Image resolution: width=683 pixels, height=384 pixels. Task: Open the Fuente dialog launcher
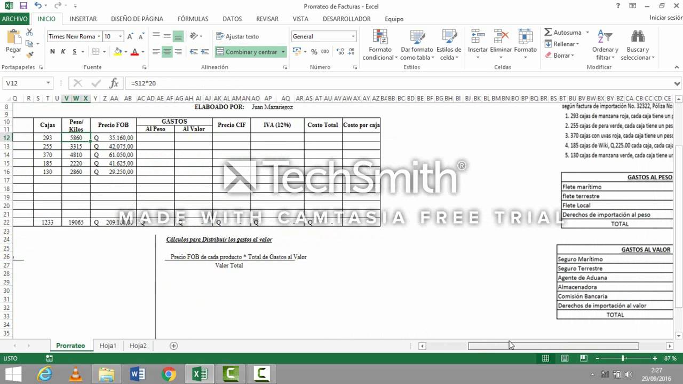point(144,68)
